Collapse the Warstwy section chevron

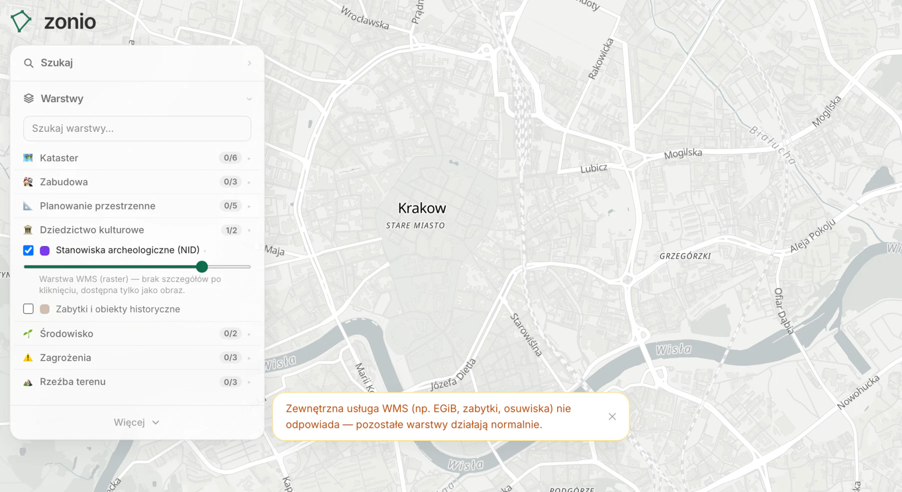[249, 99]
